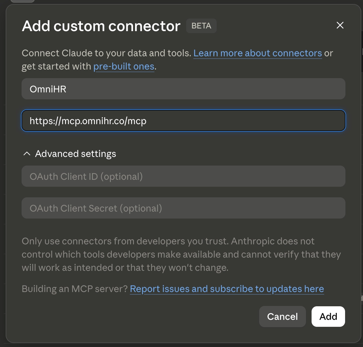The image size is (363, 347).
Task: Click the partially visible tab above the dialog
Action: coord(23,1)
